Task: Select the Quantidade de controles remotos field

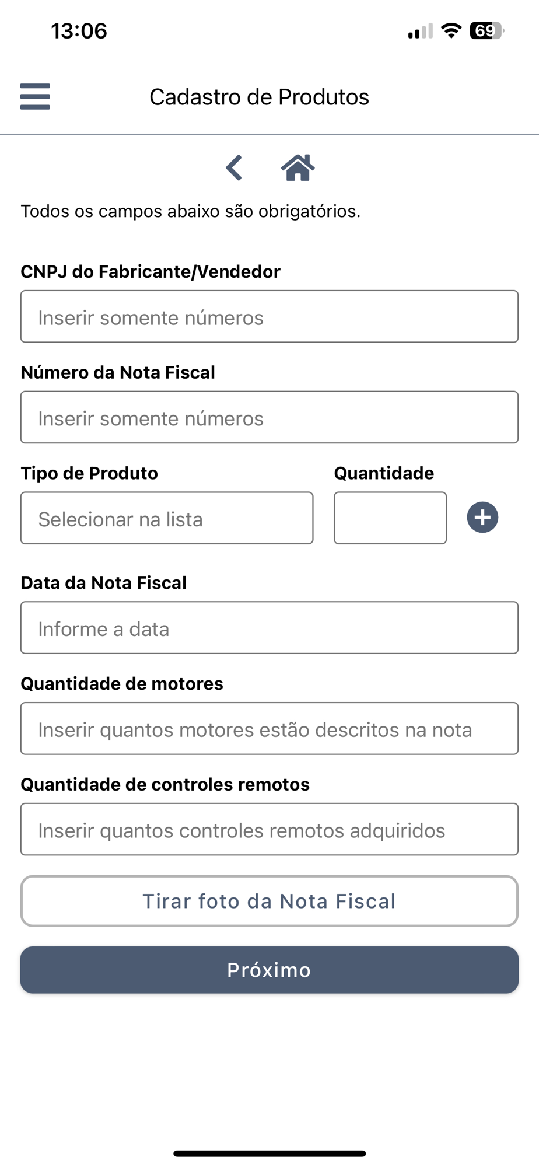Action: coord(269,829)
